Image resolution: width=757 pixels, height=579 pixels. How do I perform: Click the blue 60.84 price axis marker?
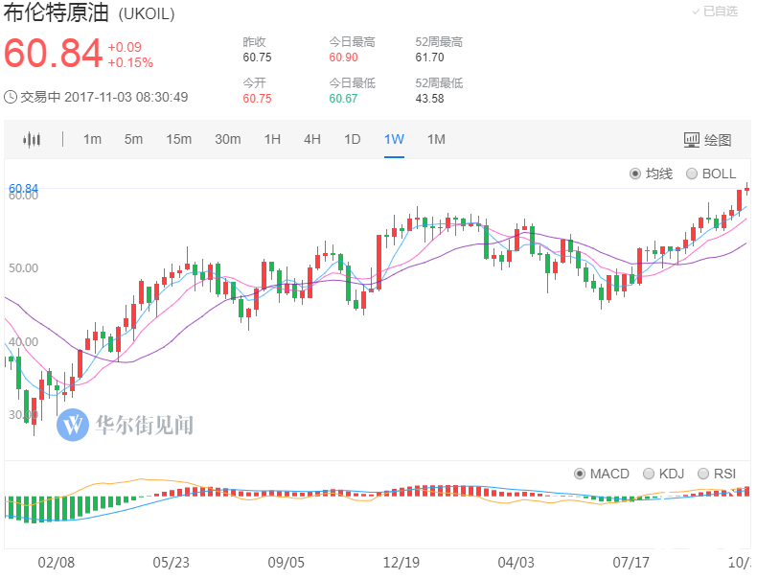click(23, 188)
